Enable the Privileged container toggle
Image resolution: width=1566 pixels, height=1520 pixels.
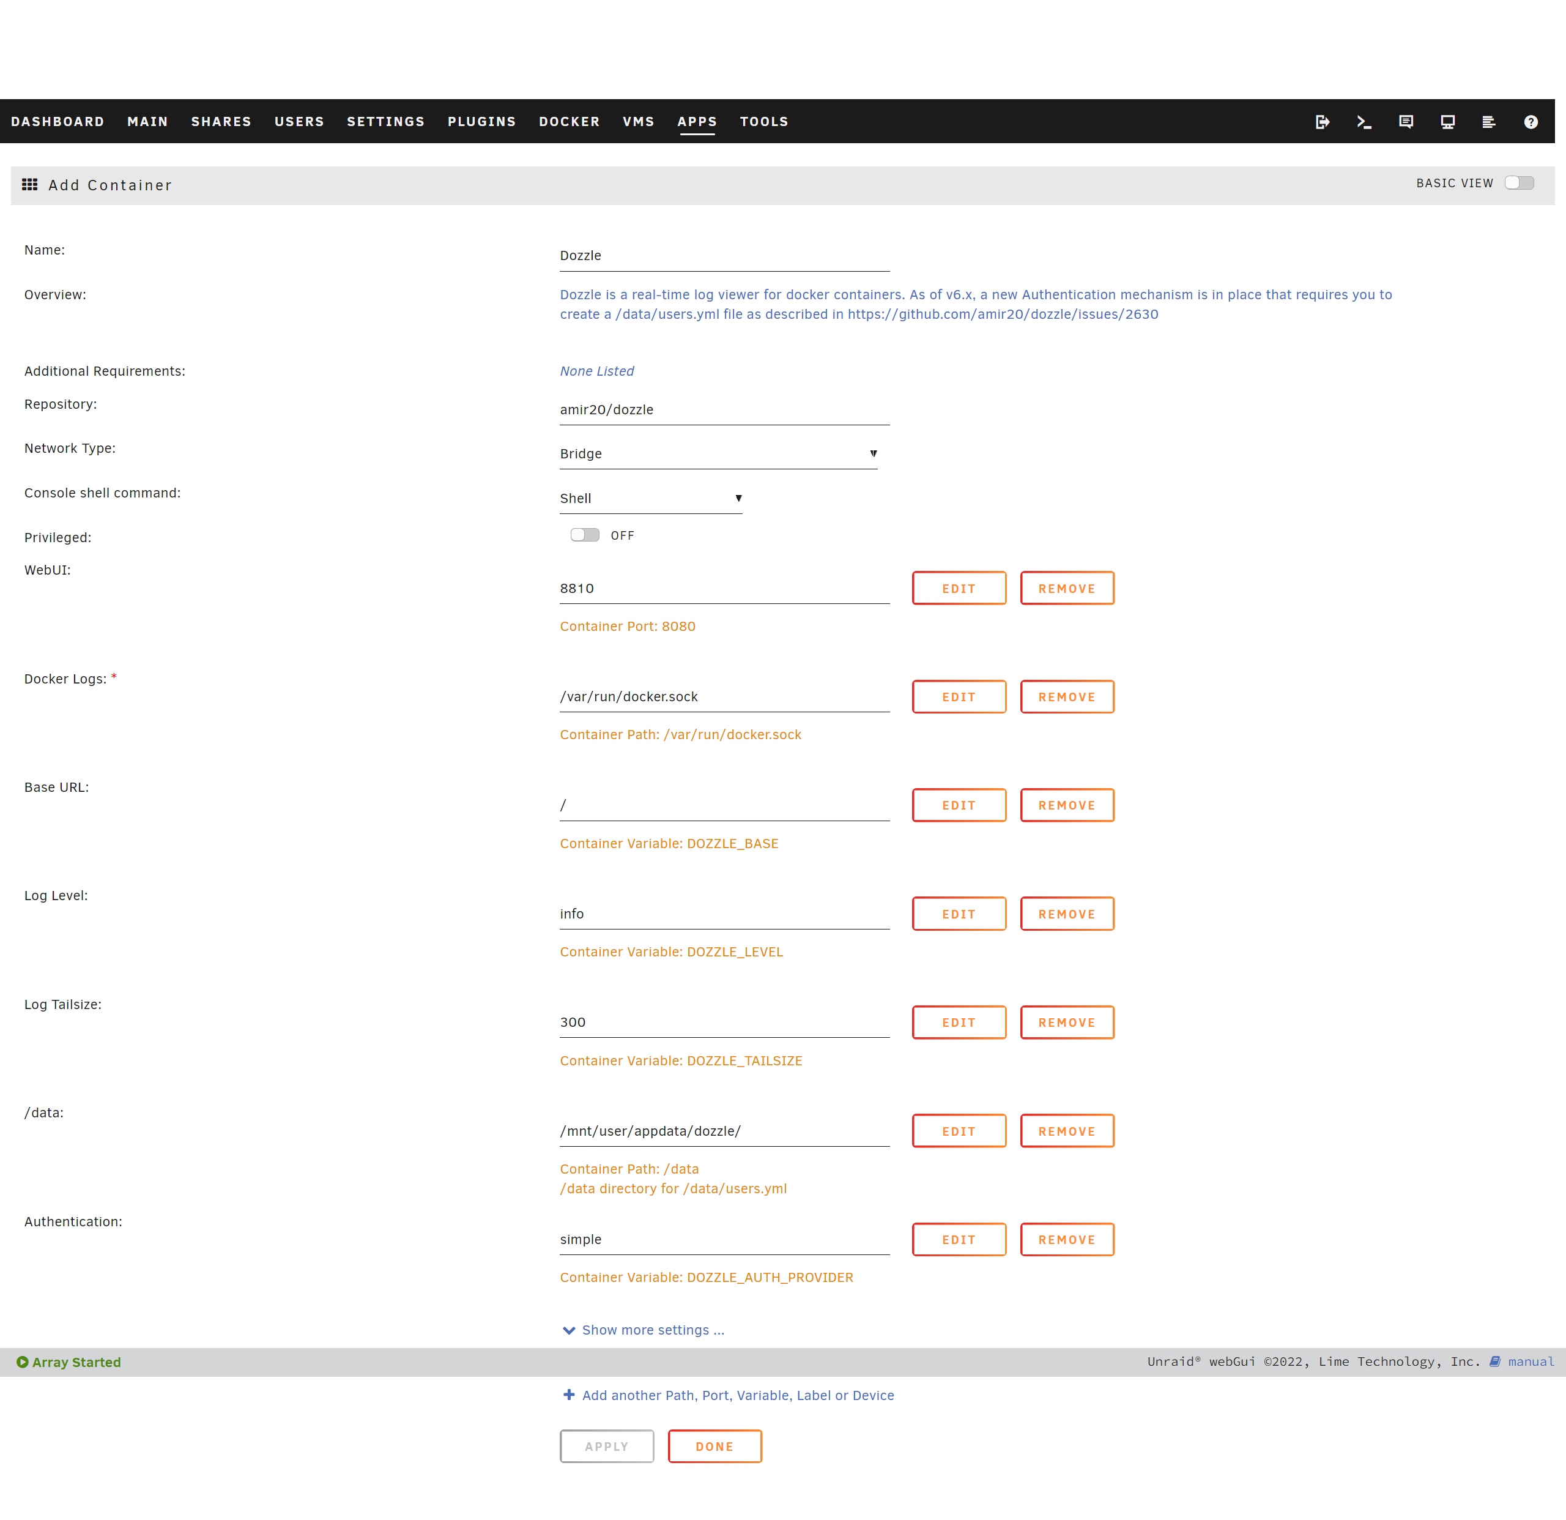(x=583, y=535)
